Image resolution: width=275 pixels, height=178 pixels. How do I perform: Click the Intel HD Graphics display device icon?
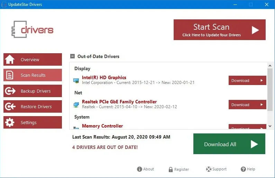(x=76, y=81)
